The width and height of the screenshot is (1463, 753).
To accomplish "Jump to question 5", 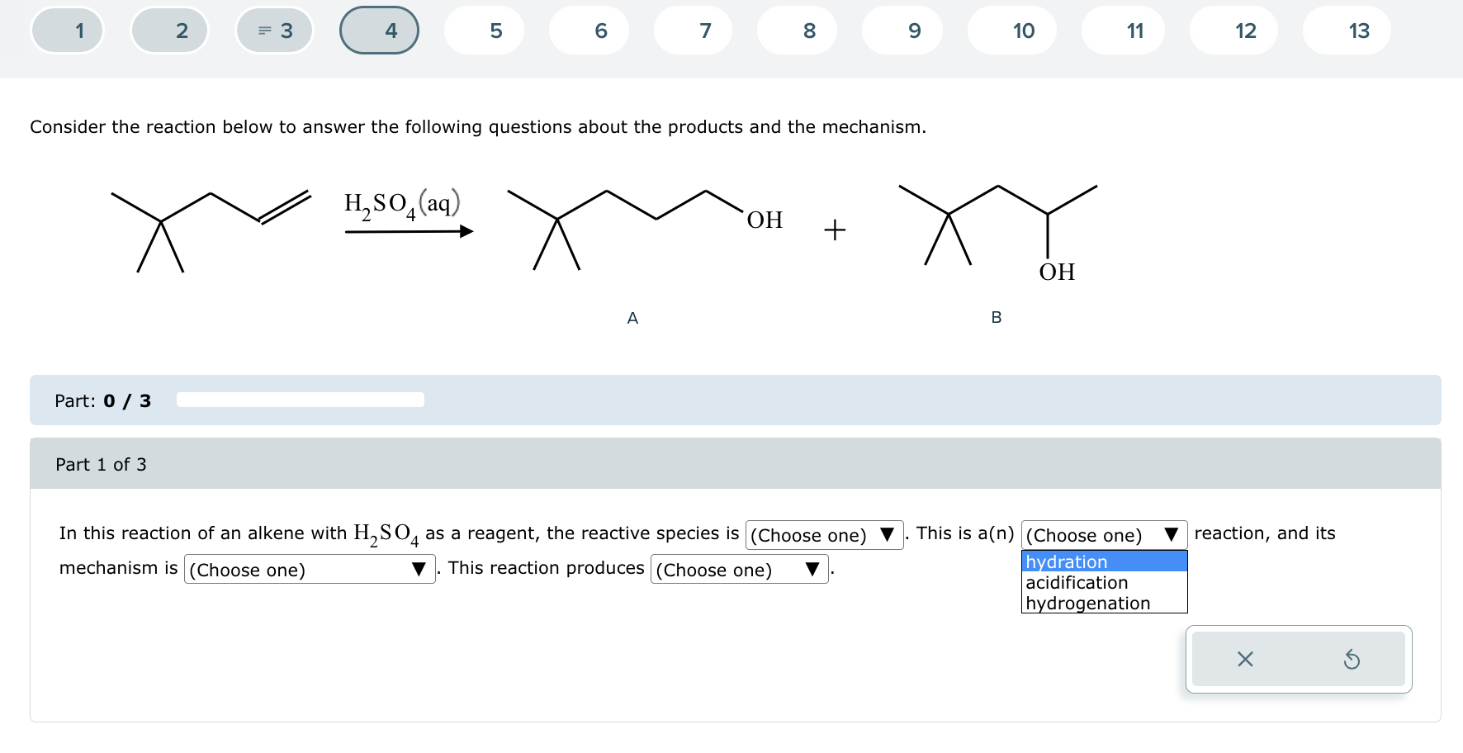I will click(x=484, y=31).
